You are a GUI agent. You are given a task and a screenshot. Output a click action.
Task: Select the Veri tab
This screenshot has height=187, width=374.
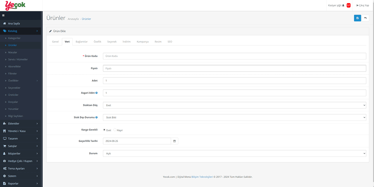67,42
